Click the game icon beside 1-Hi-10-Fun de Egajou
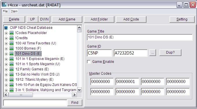Image resolution: width=197 pixels, height=109 pixels. point(12,85)
